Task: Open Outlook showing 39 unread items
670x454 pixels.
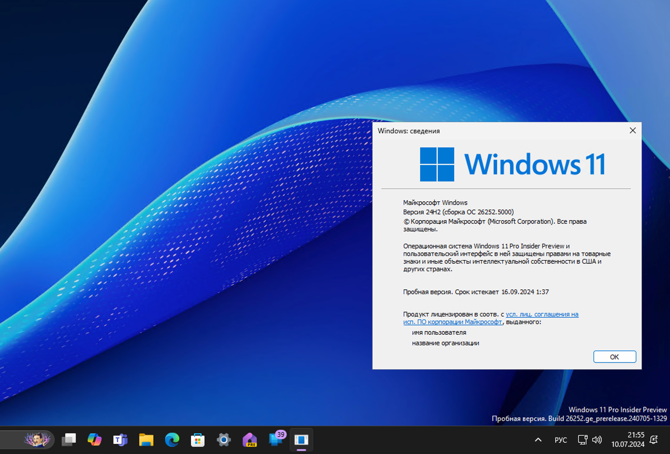Action: click(275, 440)
